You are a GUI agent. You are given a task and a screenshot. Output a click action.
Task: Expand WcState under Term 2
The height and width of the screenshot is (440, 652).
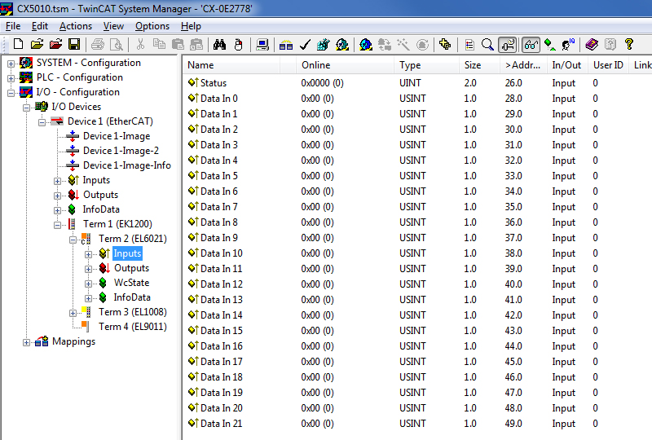click(88, 284)
